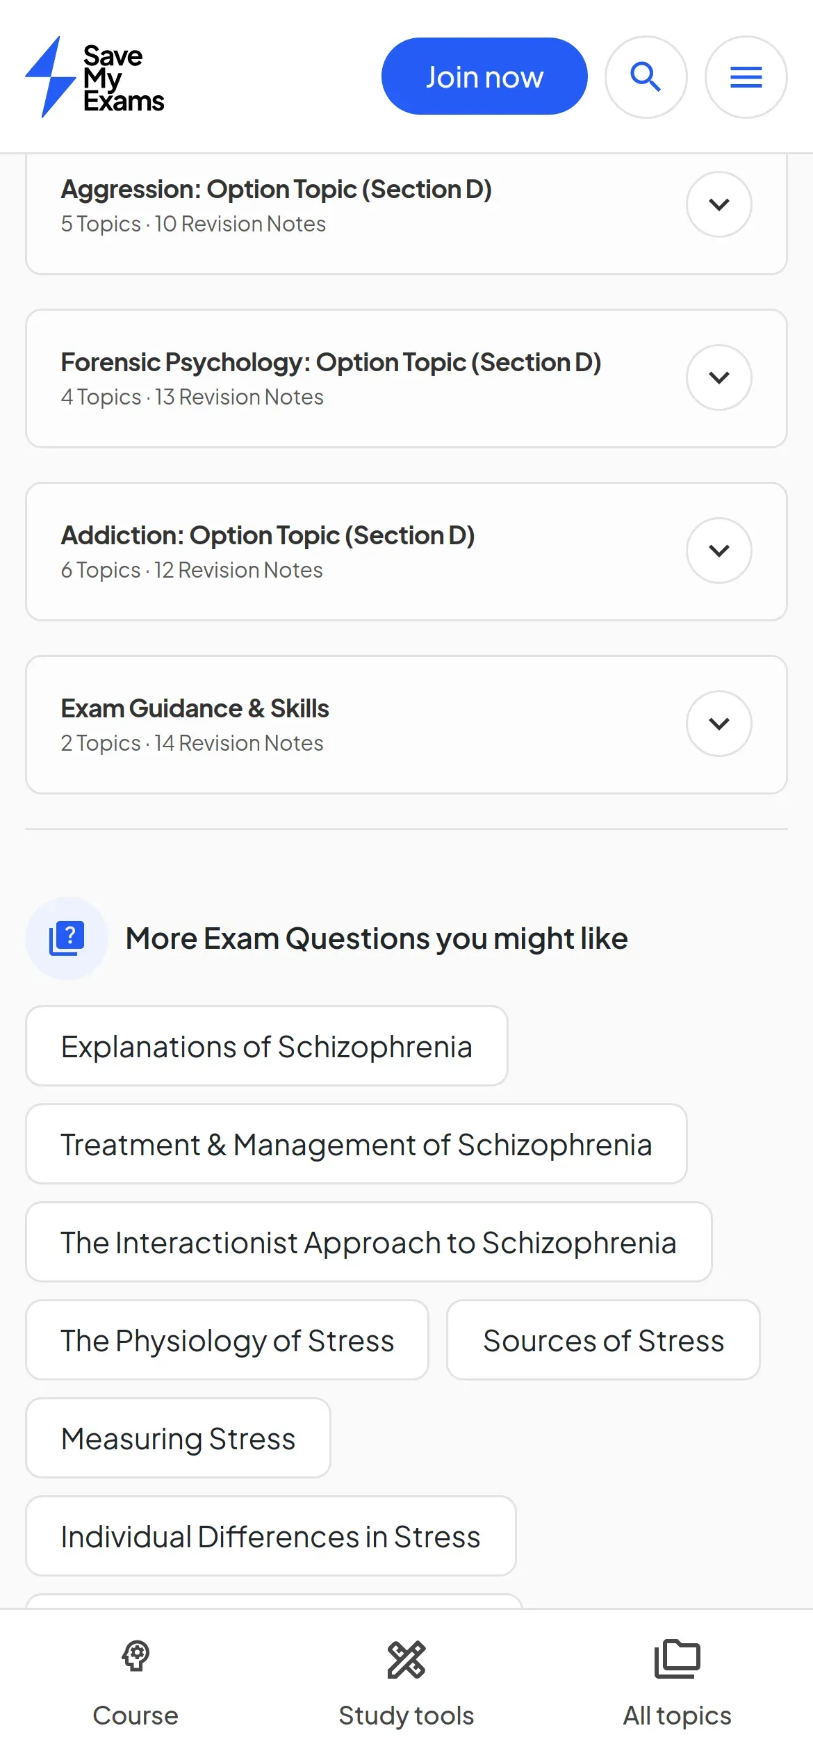
Task: Open Individual Differences in Stress
Action: [x=270, y=1536]
